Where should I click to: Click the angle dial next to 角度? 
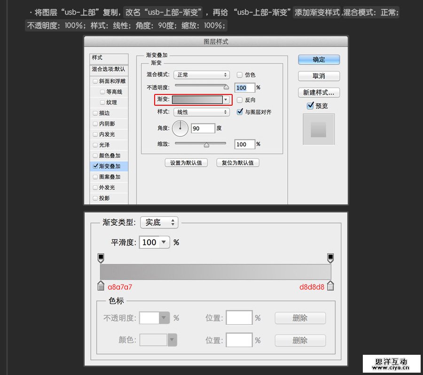point(180,128)
